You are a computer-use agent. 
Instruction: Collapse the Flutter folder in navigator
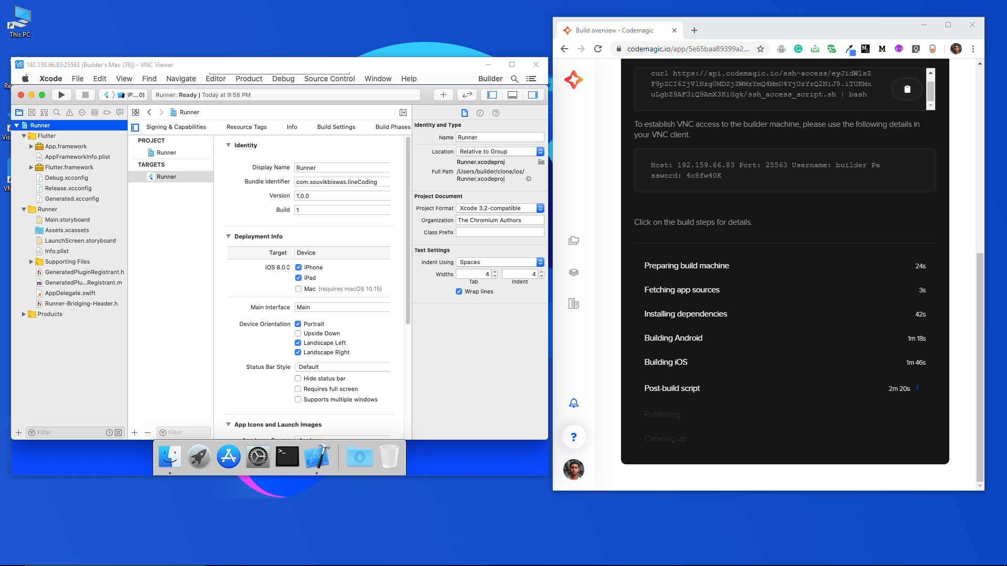(x=24, y=136)
